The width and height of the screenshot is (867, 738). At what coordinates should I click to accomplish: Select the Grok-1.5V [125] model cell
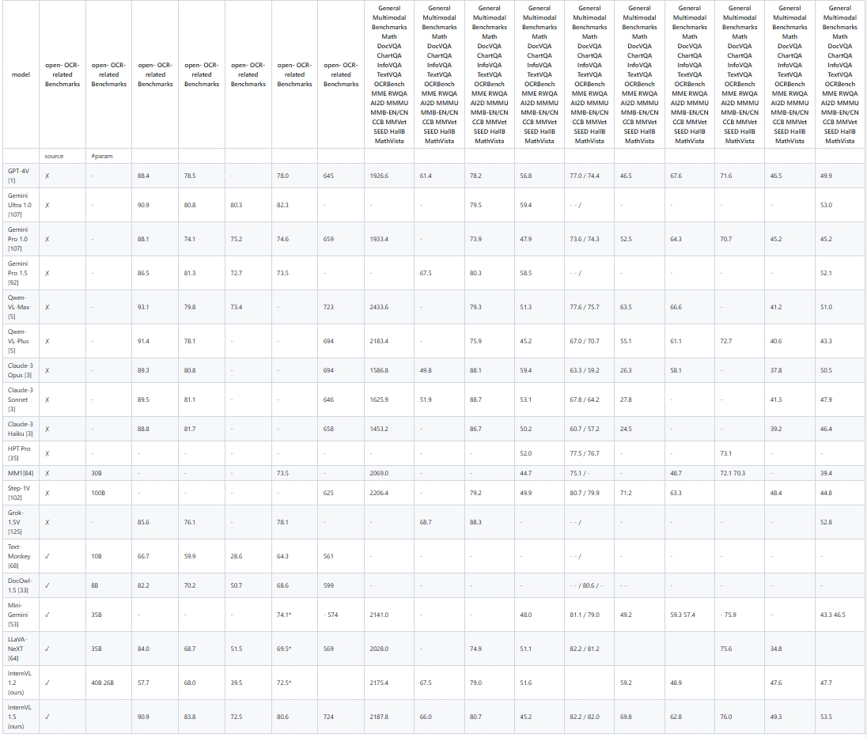pyautogui.click(x=21, y=522)
